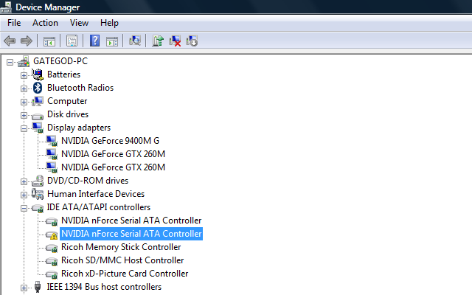Select NVIDIA GeForce 9400M G
This screenshot has width=472, height=295.
pyautogui.click(x=110, y=141)
